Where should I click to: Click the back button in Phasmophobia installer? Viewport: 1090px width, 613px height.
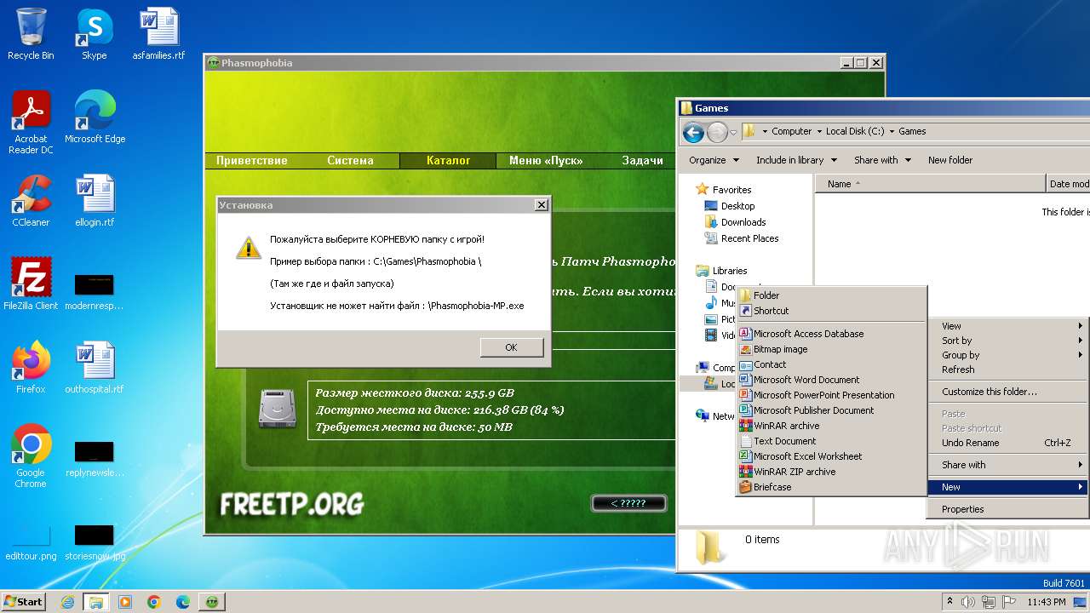[x=628, y=503]
